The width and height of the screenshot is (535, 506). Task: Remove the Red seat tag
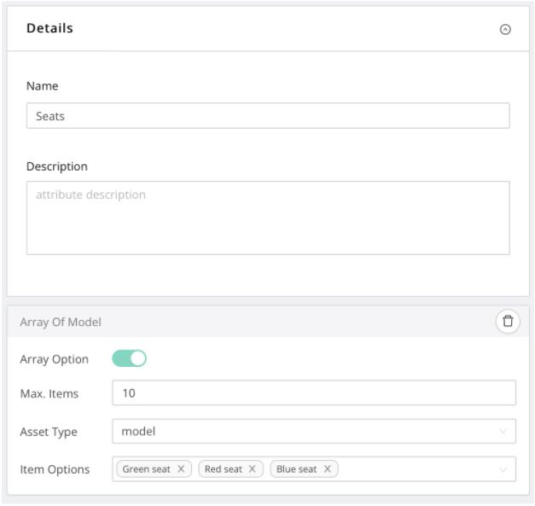[253, 469]
